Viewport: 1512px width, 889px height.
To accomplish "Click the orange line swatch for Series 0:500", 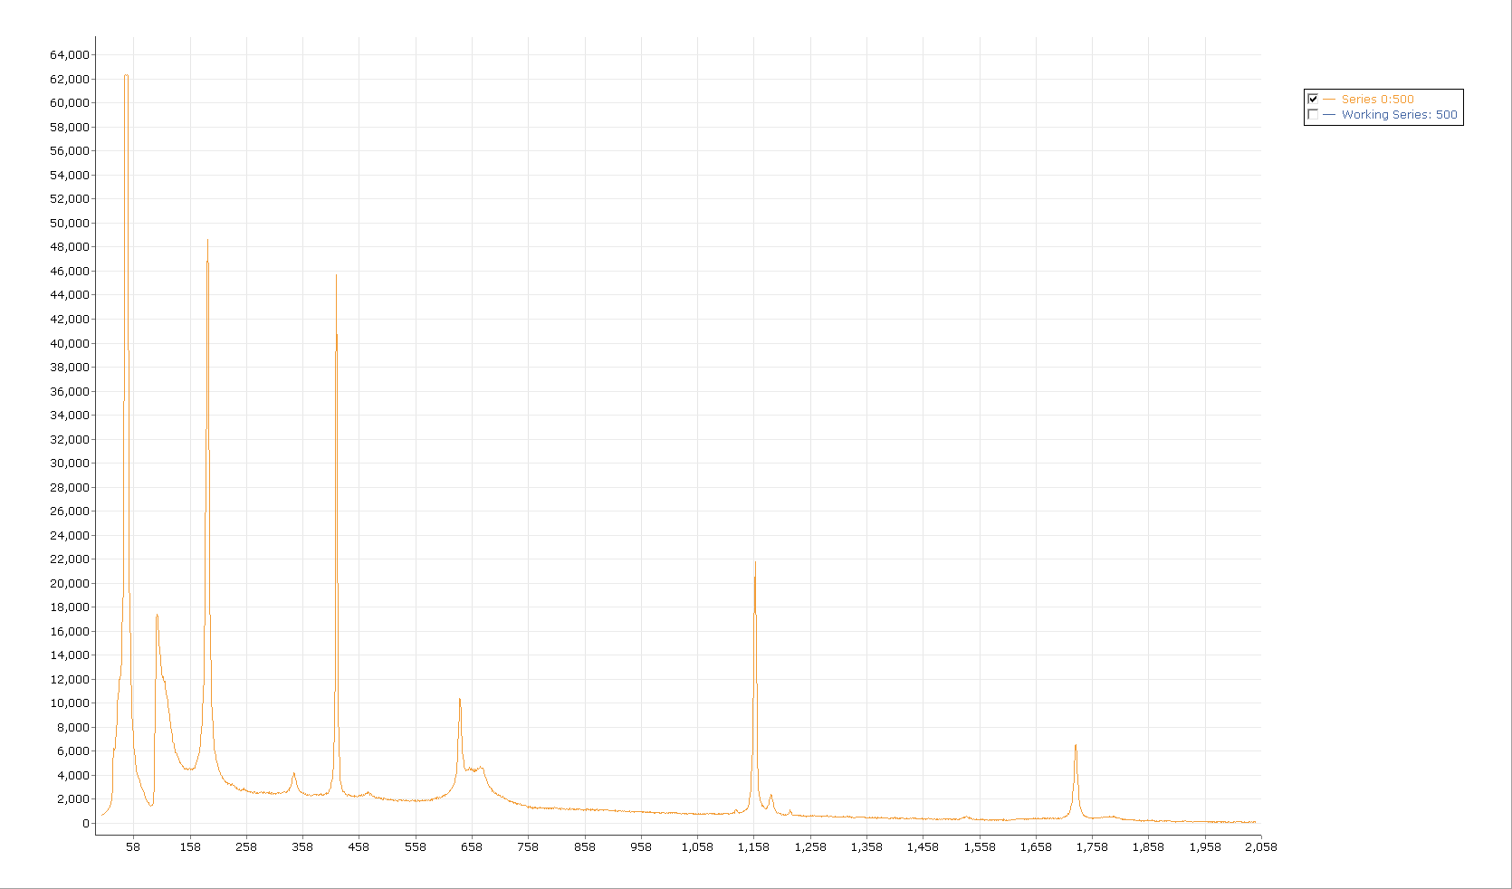I will click(1329, 99).
